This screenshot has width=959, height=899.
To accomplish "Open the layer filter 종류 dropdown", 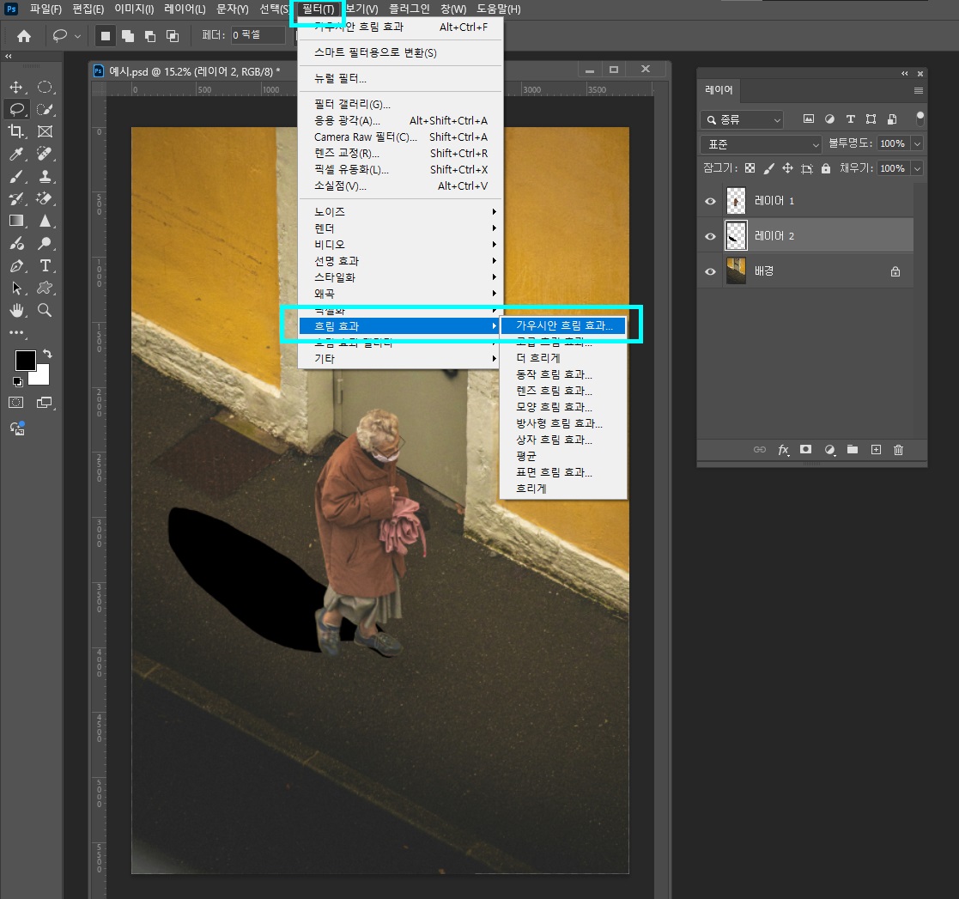I will (x=742, y=119).
